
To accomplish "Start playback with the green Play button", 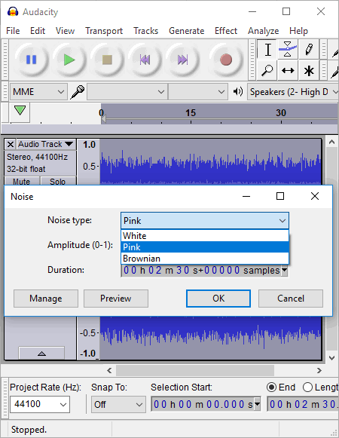I will click(69, 60).
